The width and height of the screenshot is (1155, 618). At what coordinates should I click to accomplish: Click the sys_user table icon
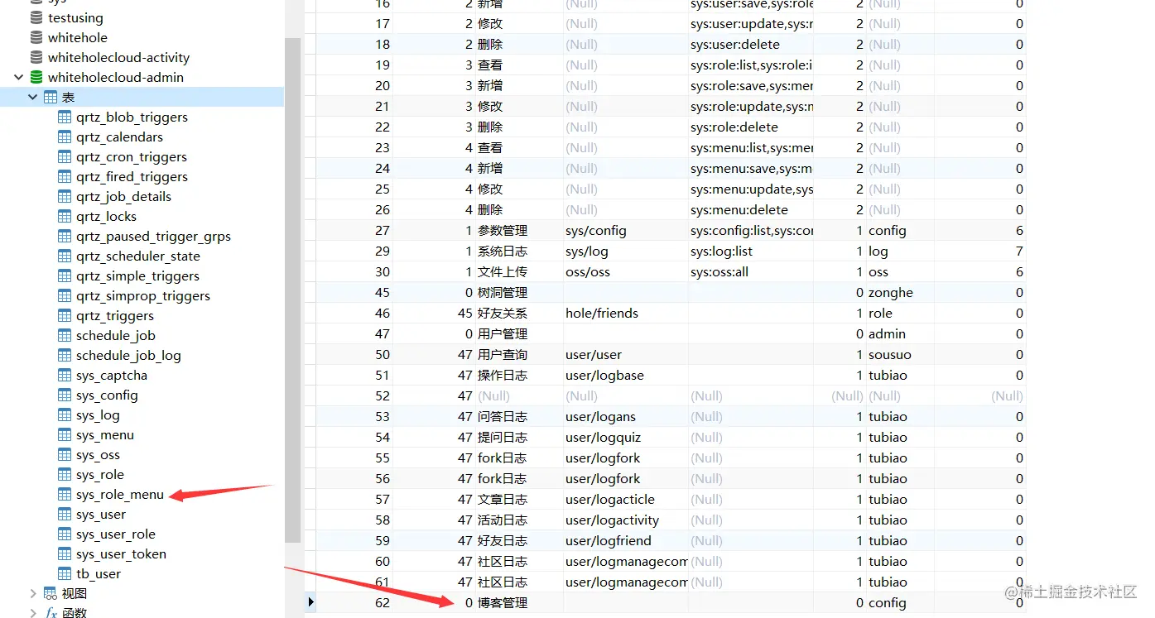click(65, 515)
